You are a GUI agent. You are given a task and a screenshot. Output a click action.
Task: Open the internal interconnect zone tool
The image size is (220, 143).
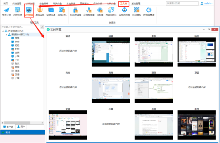pos(111,12)
